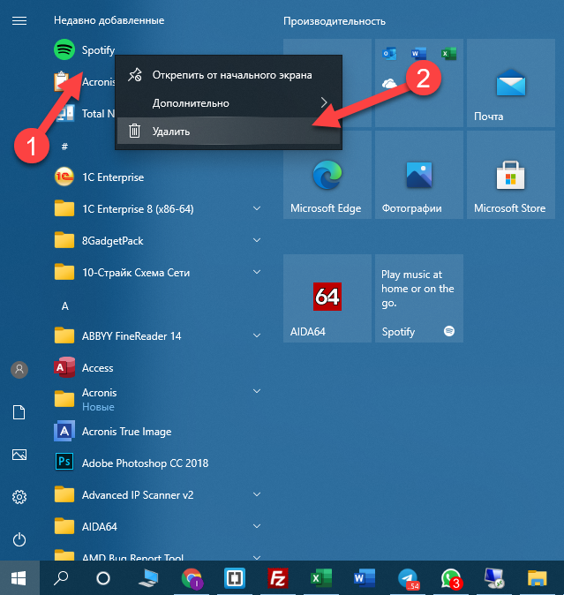Click the # letter group header

(64, 147)
